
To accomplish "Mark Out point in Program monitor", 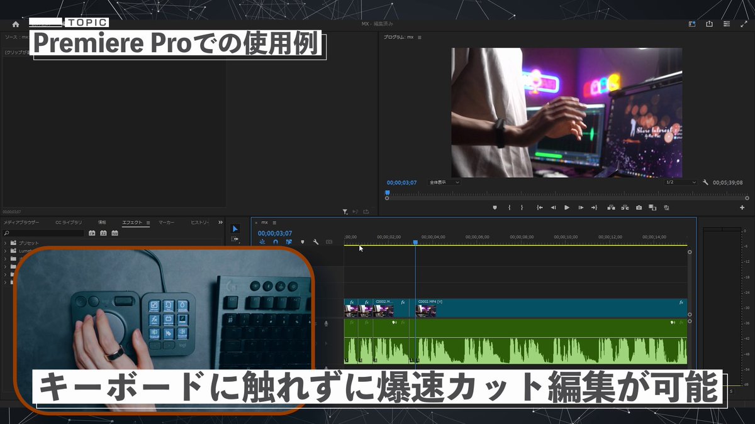I will click(x=522, y=207).
